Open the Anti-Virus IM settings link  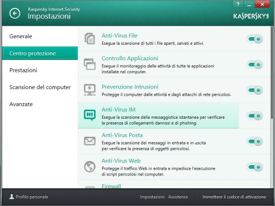(x=118, y=109)
